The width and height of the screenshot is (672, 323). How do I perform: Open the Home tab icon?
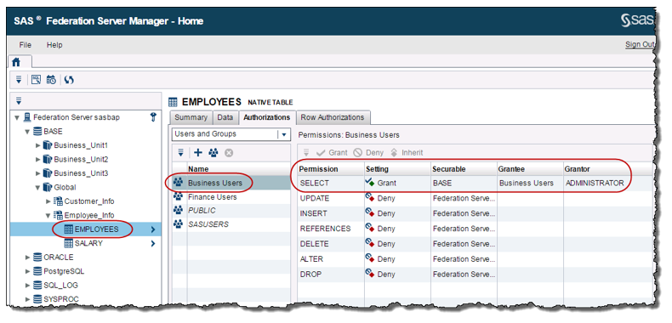(x=16, y=63)
